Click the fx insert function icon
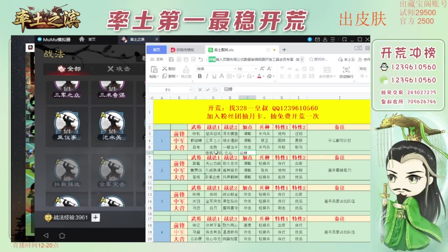The width and height of the screenshot is (448, 252). pyautogui.click(x=215, y=90)
